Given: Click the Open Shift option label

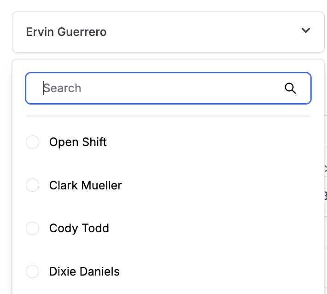Looking at the screenshot, I should pos(78,142).
